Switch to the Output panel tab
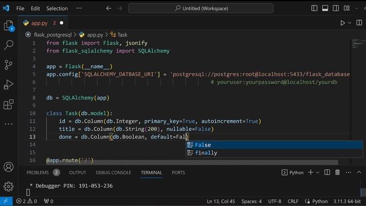 (78, 173)
